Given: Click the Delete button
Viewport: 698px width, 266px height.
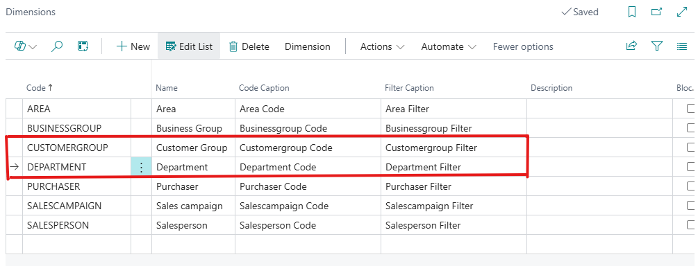Looking at the screenshot, I should (249, 46).
